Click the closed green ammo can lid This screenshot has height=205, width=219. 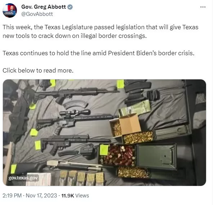pyautogui.click(x=156, y=156)
